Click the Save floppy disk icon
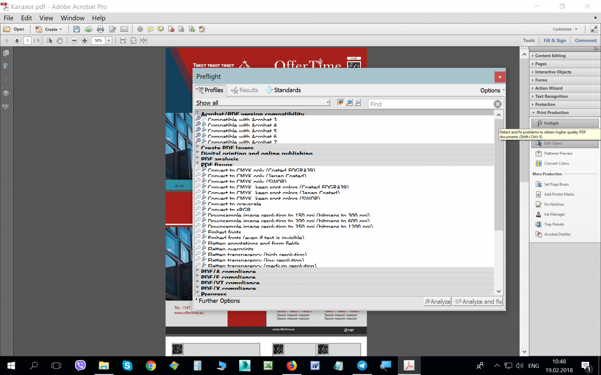601x375 pixels. click(77, 29)
